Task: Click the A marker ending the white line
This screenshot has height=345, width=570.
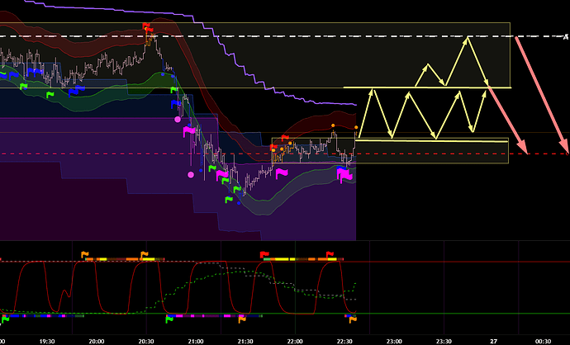Action: click(x=563, y=37)
